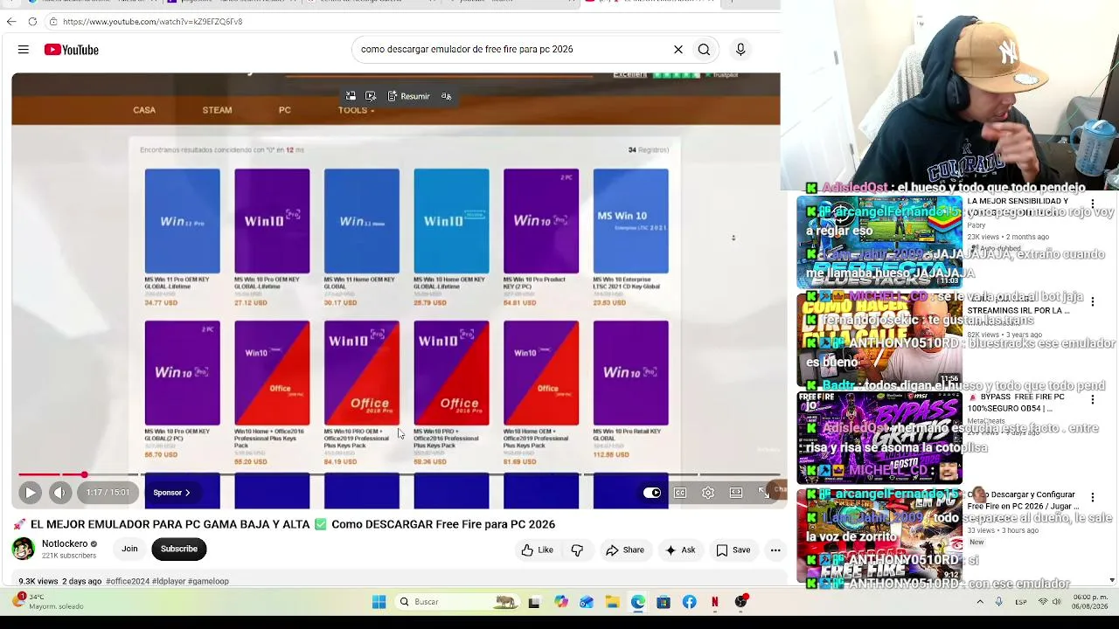Mute the video volume speaker
This screenshot has height=629, width=1119.
coord(59,493)
